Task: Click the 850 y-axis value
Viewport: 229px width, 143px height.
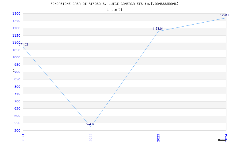Action: tap(17, 80)
